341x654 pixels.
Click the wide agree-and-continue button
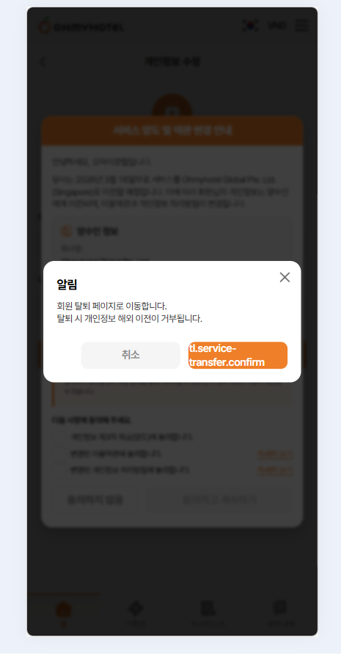(219, 500)
